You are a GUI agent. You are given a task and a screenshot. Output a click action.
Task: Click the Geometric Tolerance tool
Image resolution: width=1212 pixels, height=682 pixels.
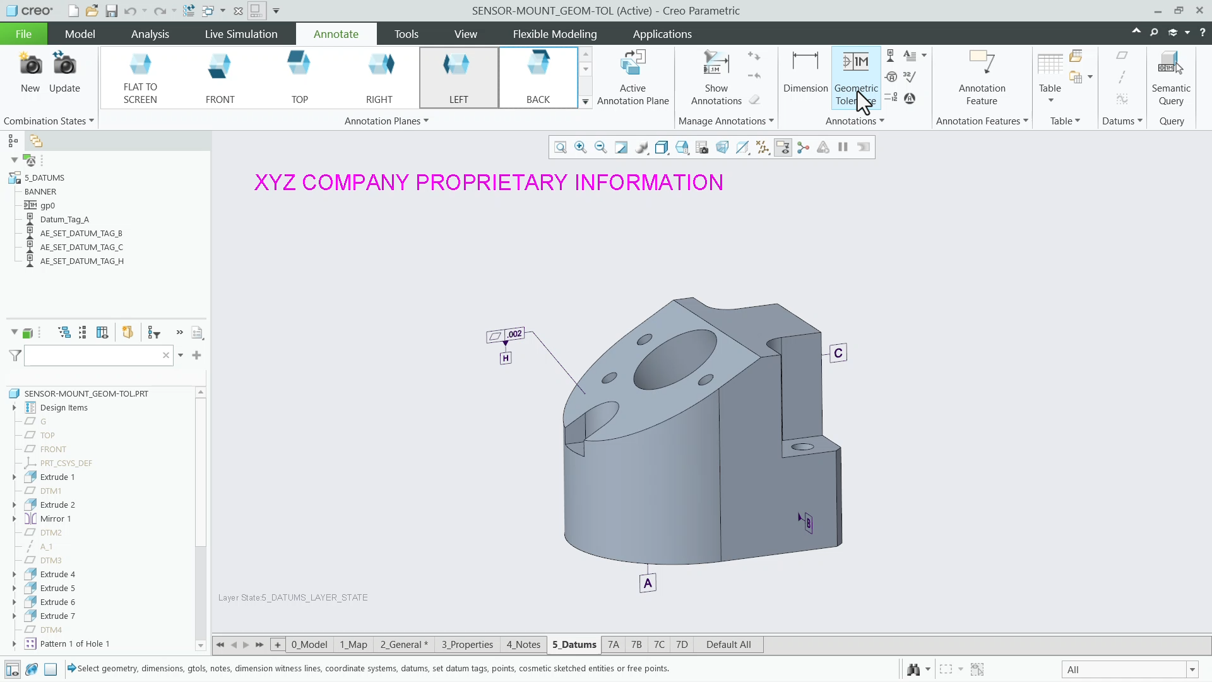(855, 78)
